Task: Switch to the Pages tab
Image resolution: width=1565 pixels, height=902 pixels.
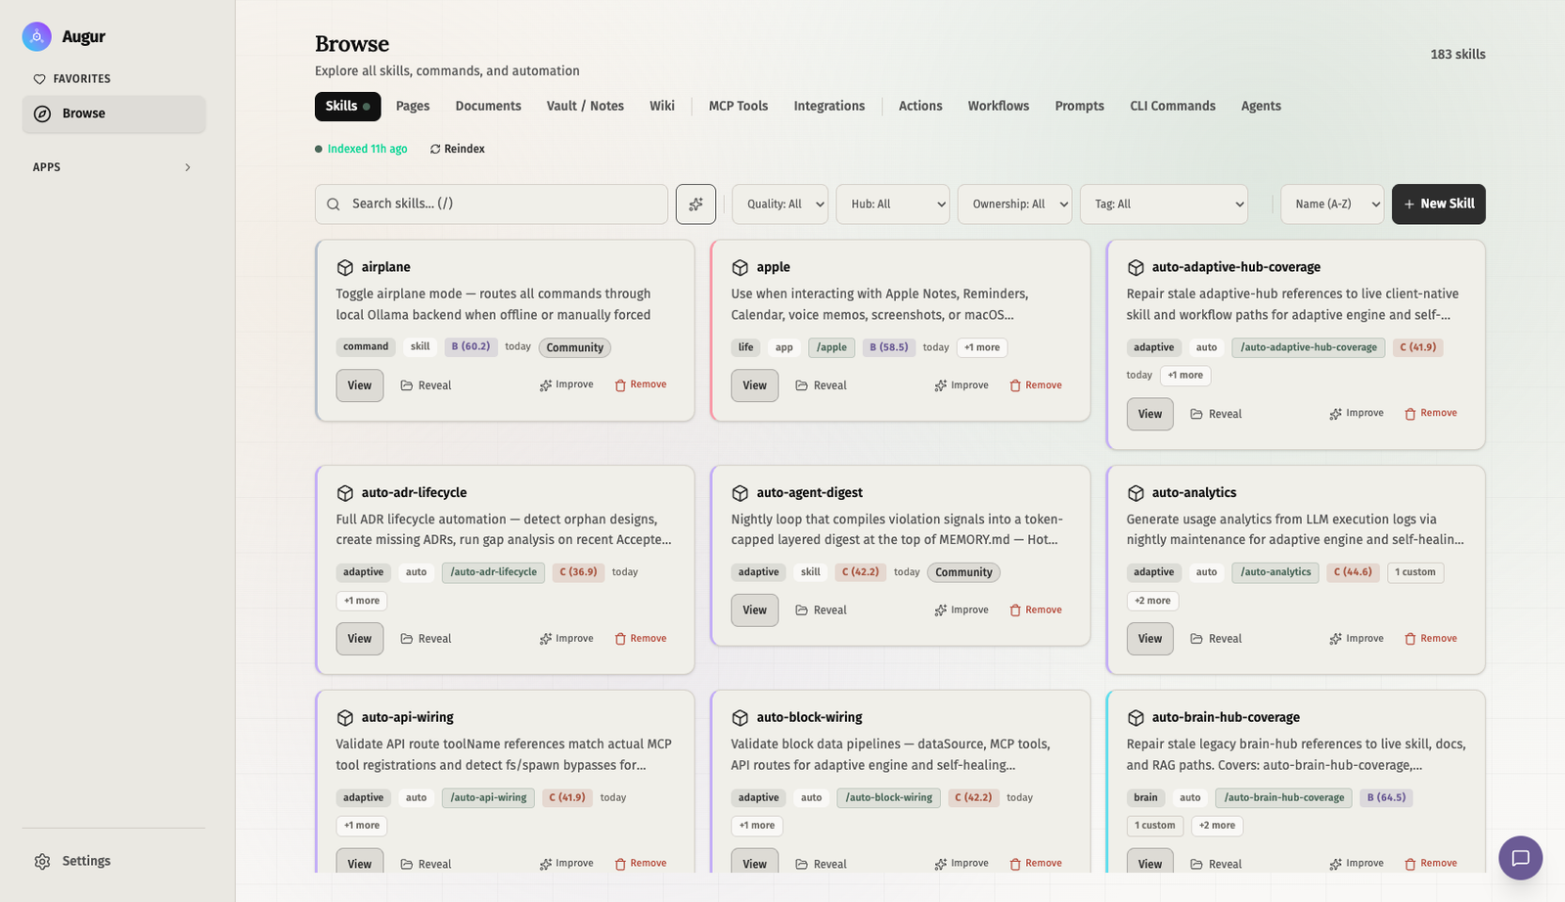Action: [x=413, y=106]
